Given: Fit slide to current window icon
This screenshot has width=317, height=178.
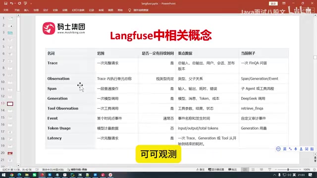Looking at the screenshot, I should pyautogui.click(x=314, y=170).
